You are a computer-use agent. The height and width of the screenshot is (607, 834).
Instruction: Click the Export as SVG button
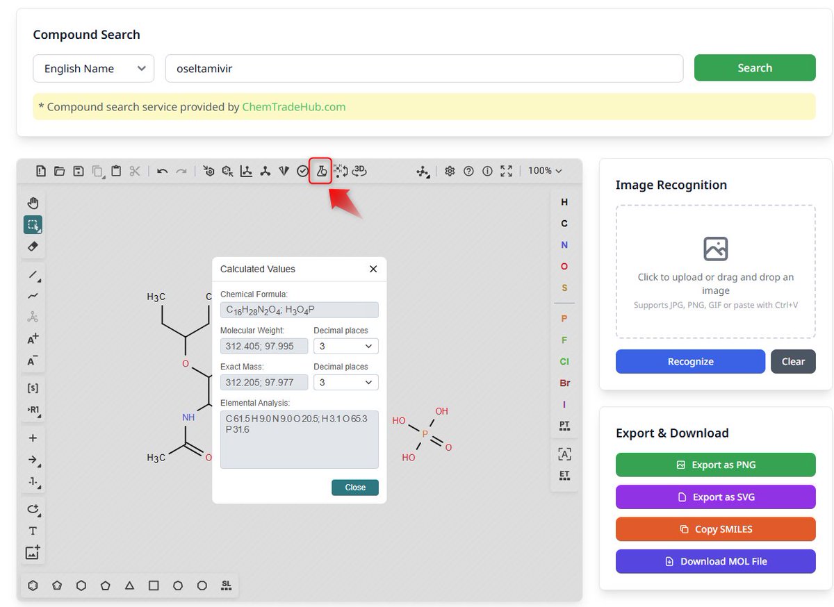click(716, 497)
